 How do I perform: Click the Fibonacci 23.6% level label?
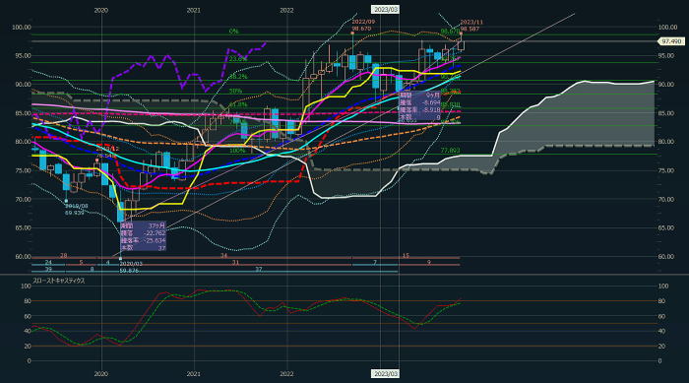(238, 58)
